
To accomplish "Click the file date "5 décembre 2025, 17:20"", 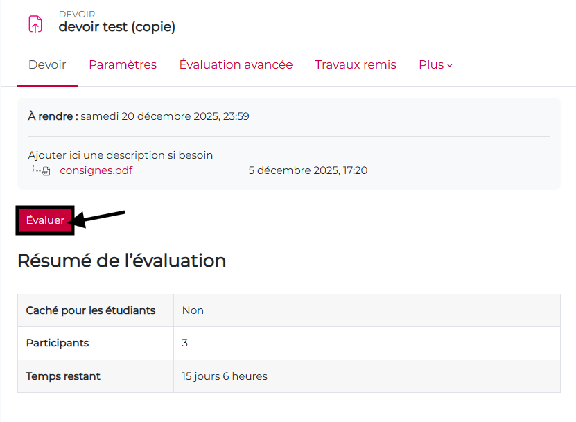I will [x=308, y=170].
